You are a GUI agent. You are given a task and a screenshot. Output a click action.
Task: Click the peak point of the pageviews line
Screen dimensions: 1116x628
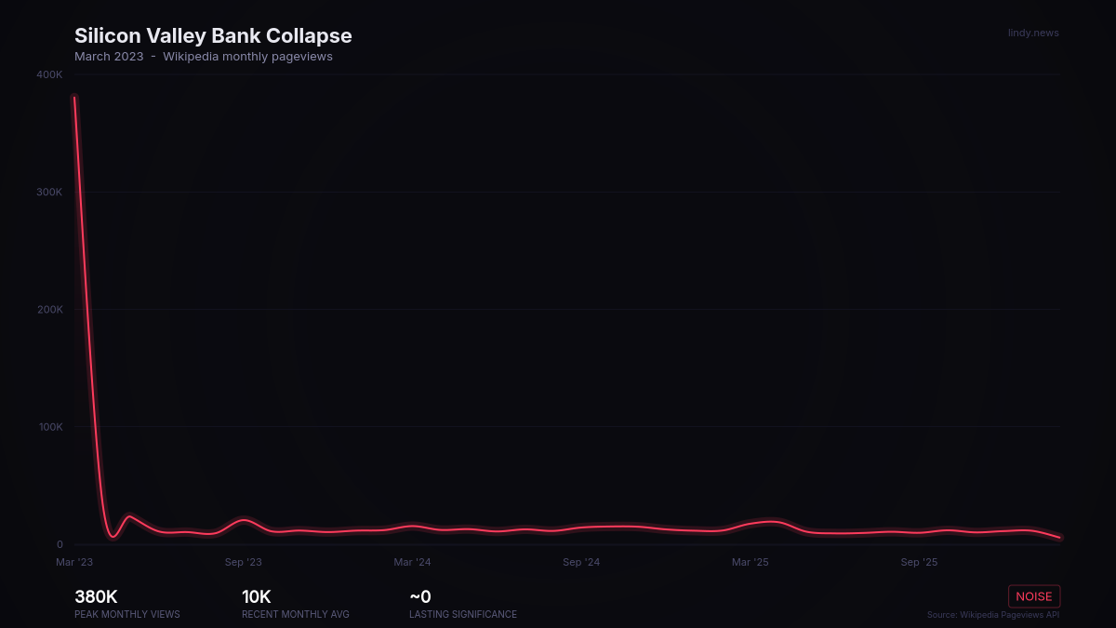(74, 95)
